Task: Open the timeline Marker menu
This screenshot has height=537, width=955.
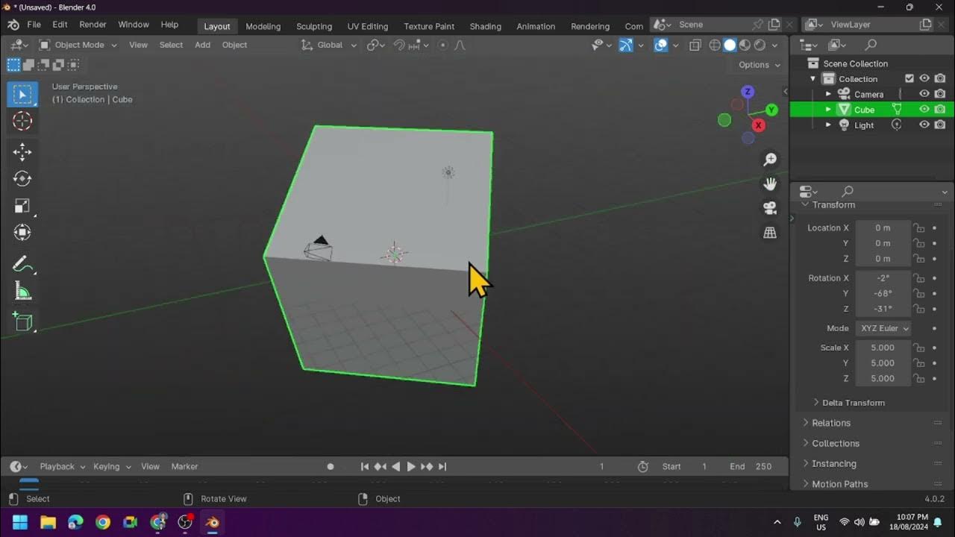Action: click(184, 466)
